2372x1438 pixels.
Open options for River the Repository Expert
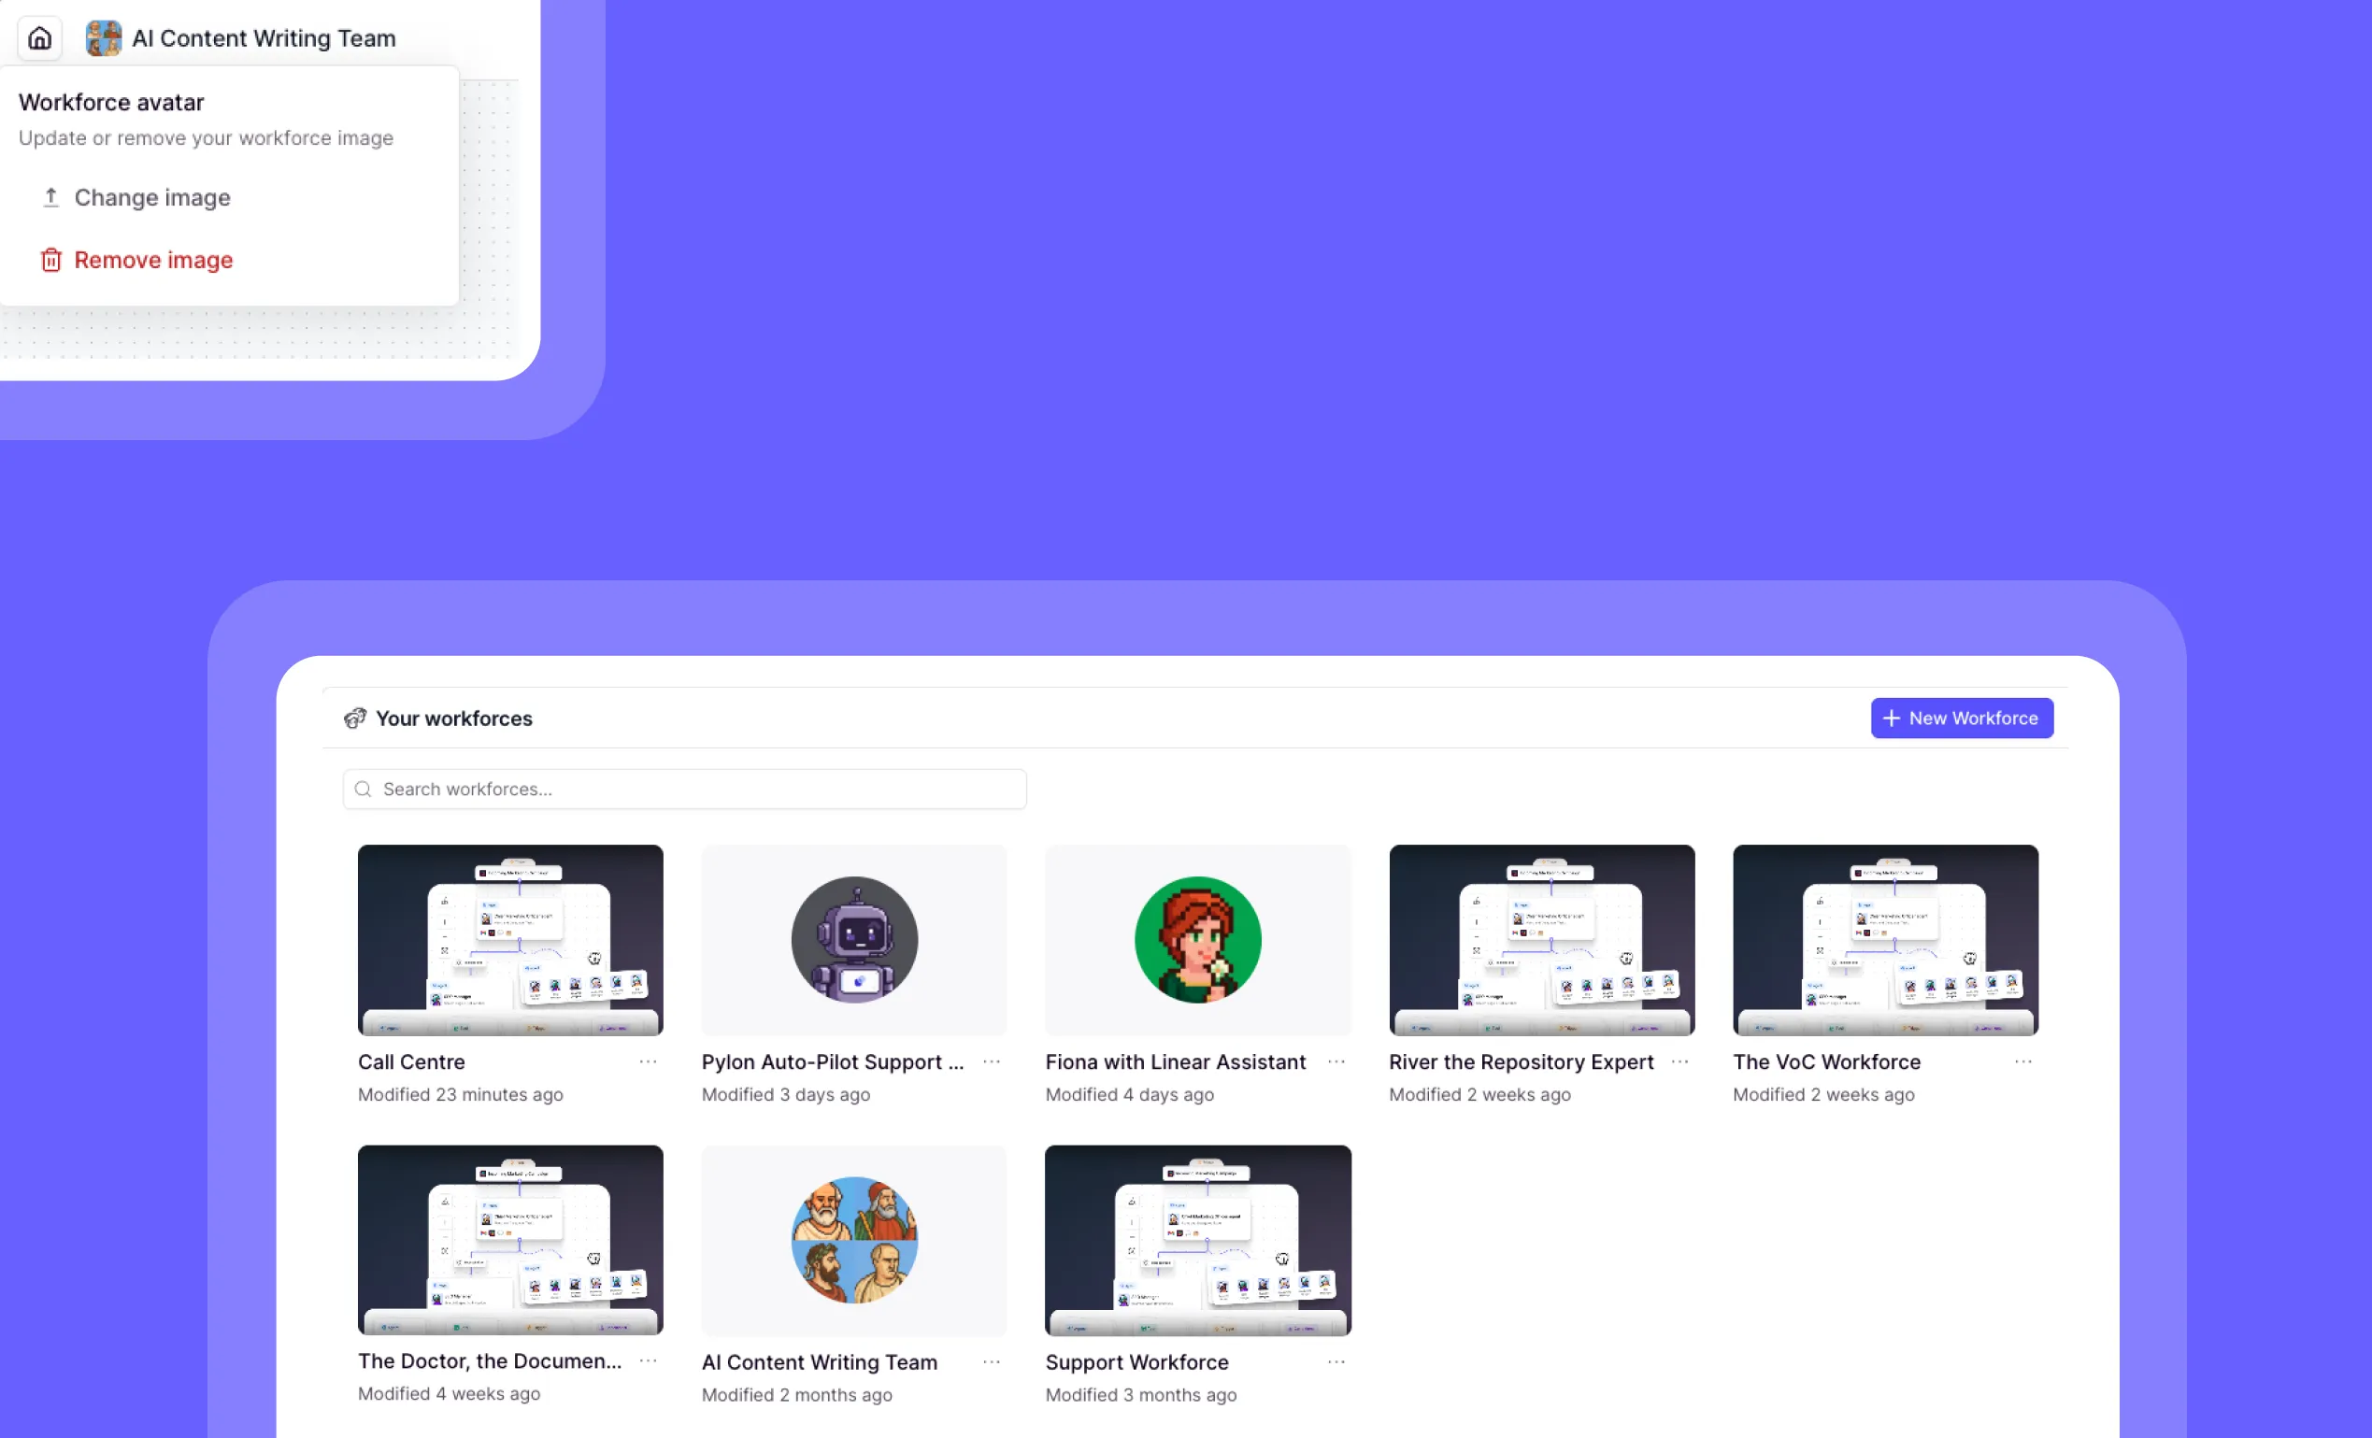[x=1679, y=1061]
